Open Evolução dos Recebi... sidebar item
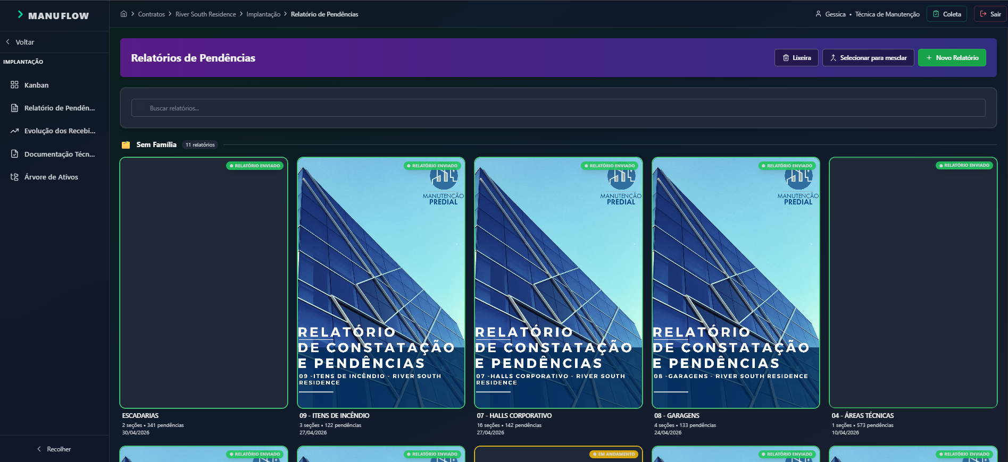The width and height of the screenshot is (1008, 462). [54, 131]
